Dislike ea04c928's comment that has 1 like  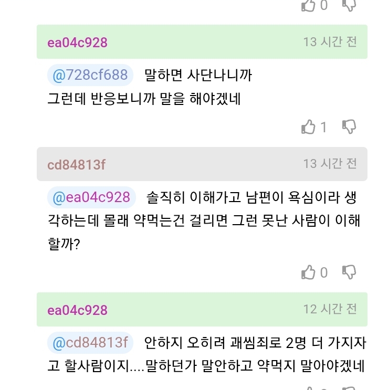point(349,127)
